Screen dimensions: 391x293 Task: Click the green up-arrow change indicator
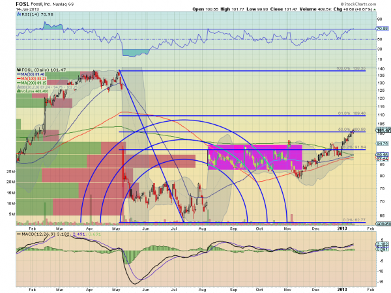click(x=375, y=10)
